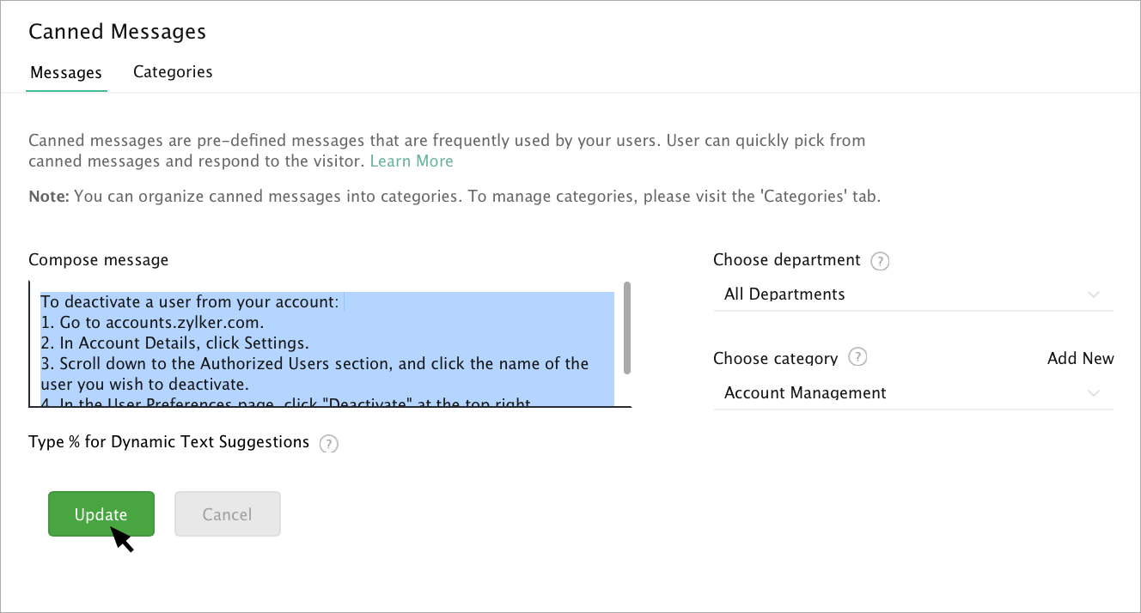Image resolution: width=1141 pixels, height=613 pixels.
Task: Expand chevron arrow on All Departments row
Action: (x=1093, y=294)
